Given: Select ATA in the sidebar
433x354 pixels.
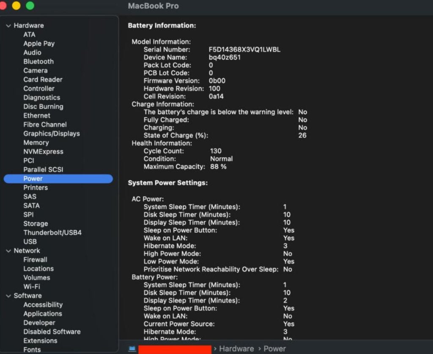Looking at the screenshot, I should tap(29, 35).
